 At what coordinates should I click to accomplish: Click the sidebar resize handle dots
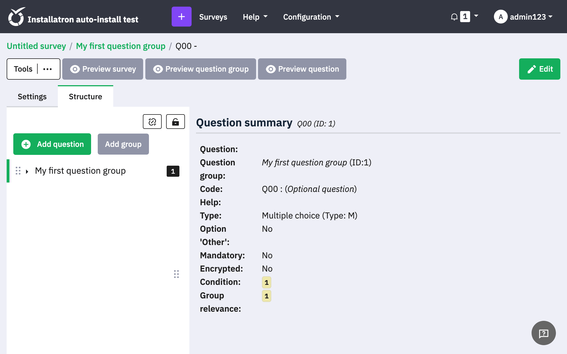tap(176, 274)
